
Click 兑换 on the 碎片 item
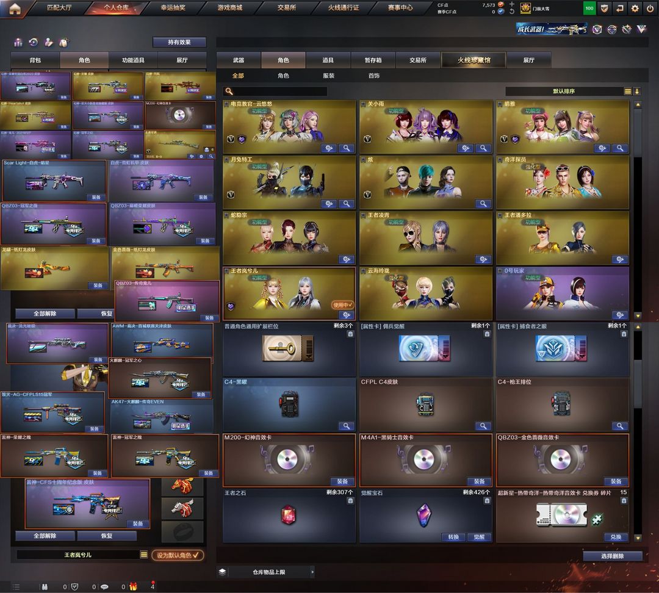[x=616, y=537]
